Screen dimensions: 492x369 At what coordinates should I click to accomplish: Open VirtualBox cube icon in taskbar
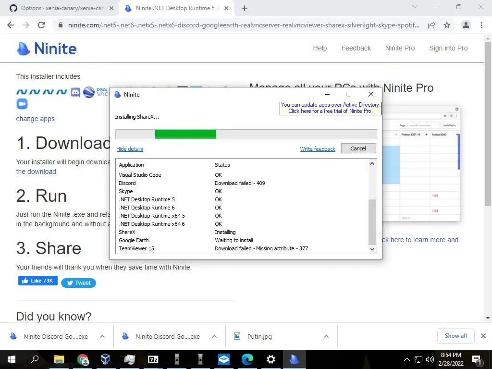106,359
